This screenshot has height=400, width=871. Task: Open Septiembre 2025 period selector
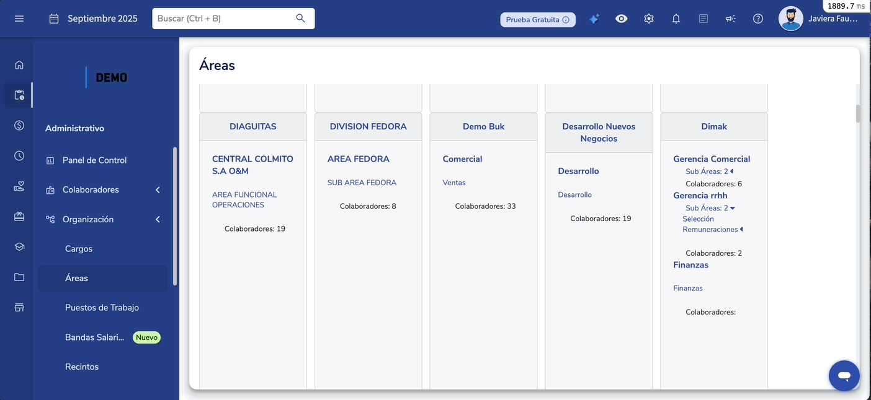tap(94, 19)
